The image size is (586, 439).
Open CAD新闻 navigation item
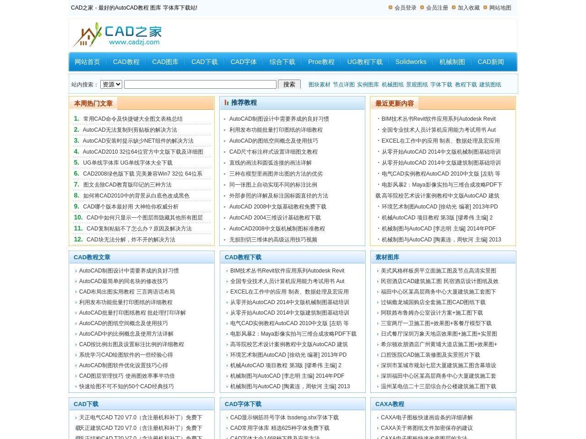pos(491,62)
